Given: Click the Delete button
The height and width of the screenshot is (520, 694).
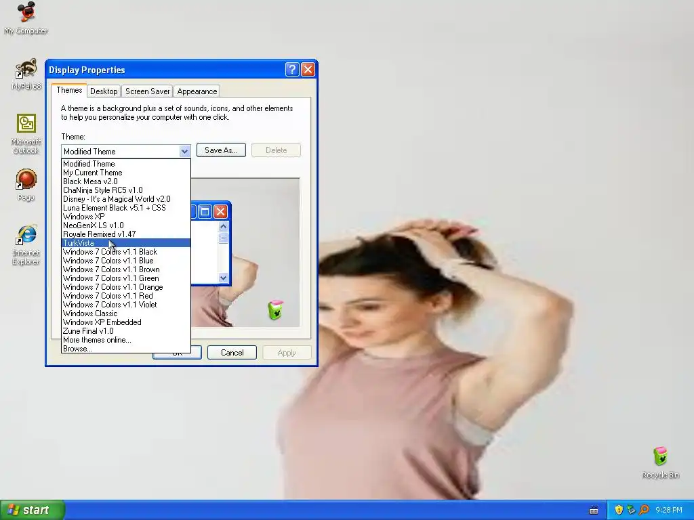Looking at the screenshot, I should click(x=277, y=150).
